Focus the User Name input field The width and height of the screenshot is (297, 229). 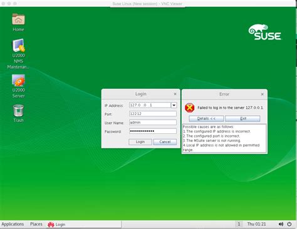tap(153, 123)
